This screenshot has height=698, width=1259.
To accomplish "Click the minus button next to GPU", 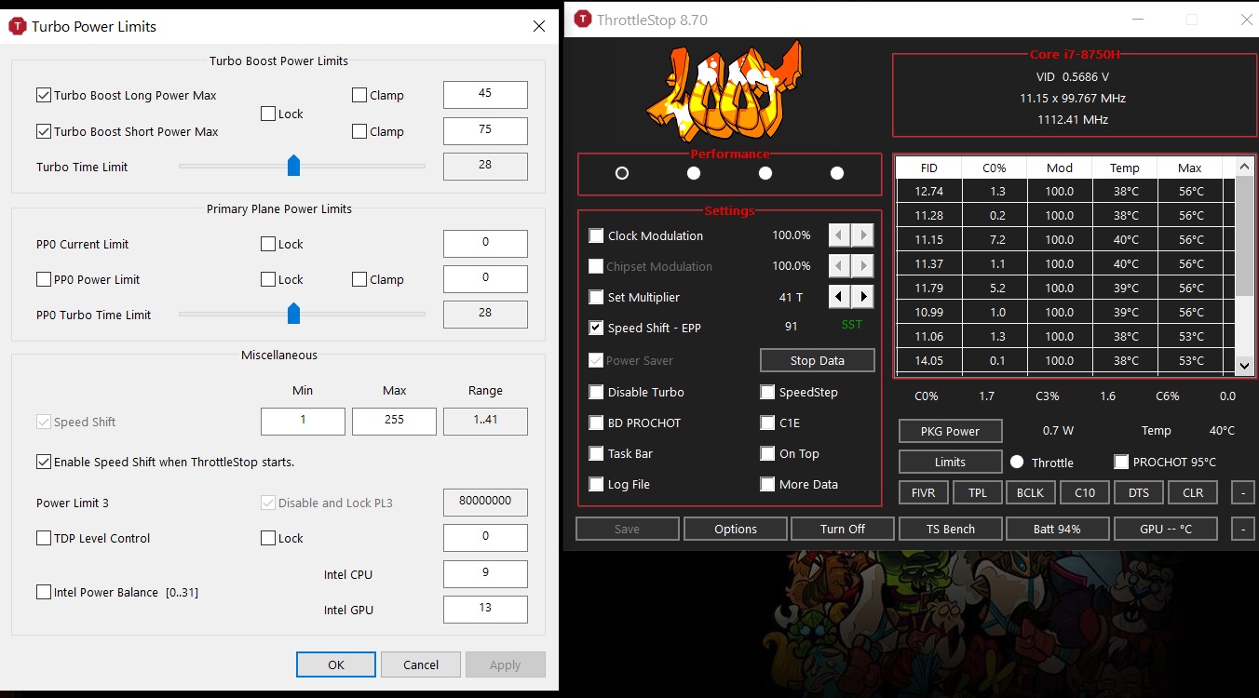I will [x=1242, y=529].
